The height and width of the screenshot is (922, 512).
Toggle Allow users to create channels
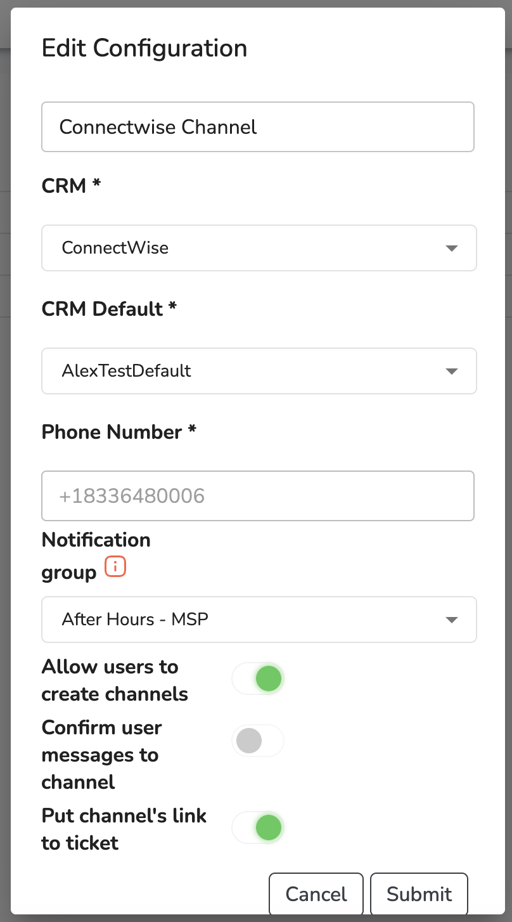click(x=258, y=679)
